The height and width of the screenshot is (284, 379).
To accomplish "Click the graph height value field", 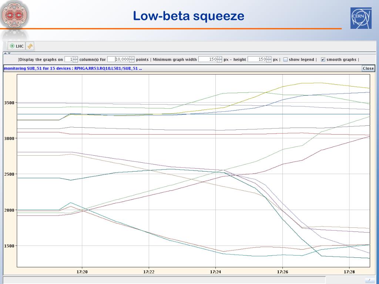I will coord(256,60).
